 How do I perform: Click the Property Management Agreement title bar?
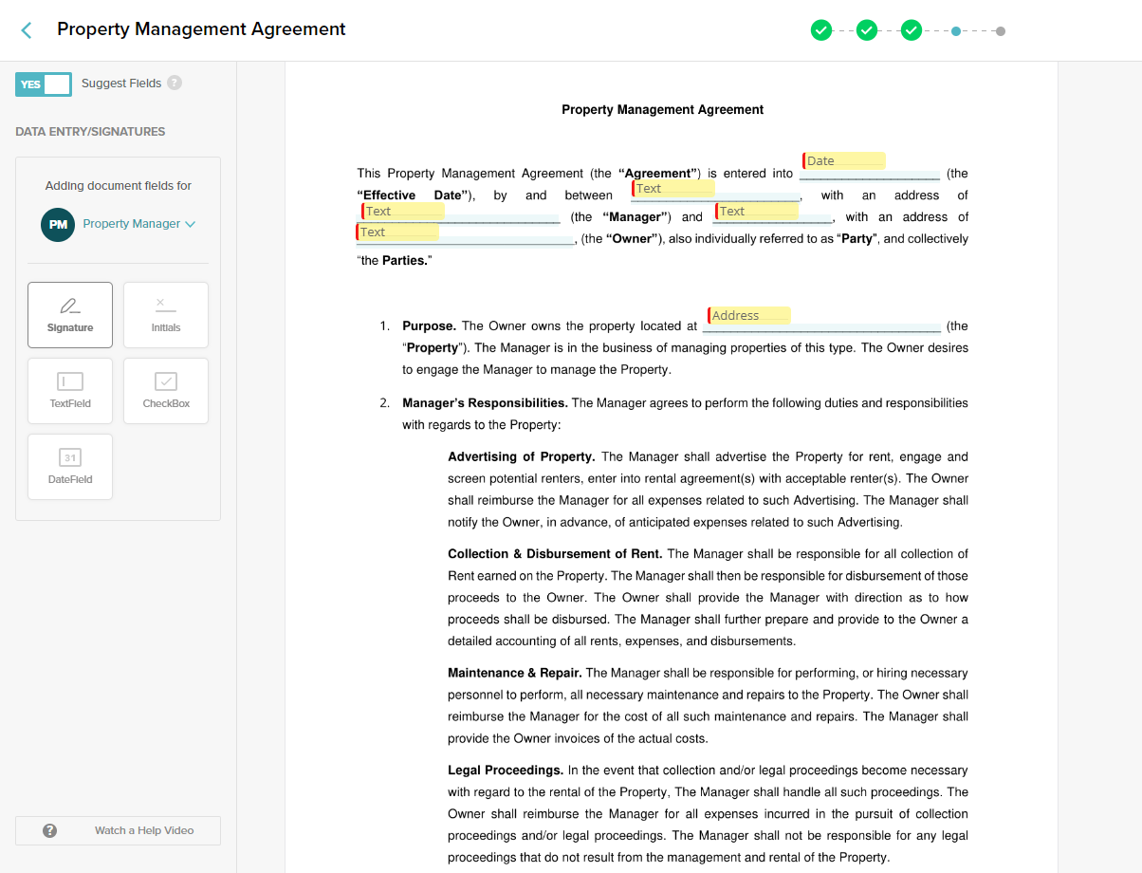pos(201,29)
